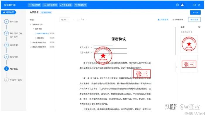
Task: Click the 甲方(员工) label in document
Action: tap(86, 47)
